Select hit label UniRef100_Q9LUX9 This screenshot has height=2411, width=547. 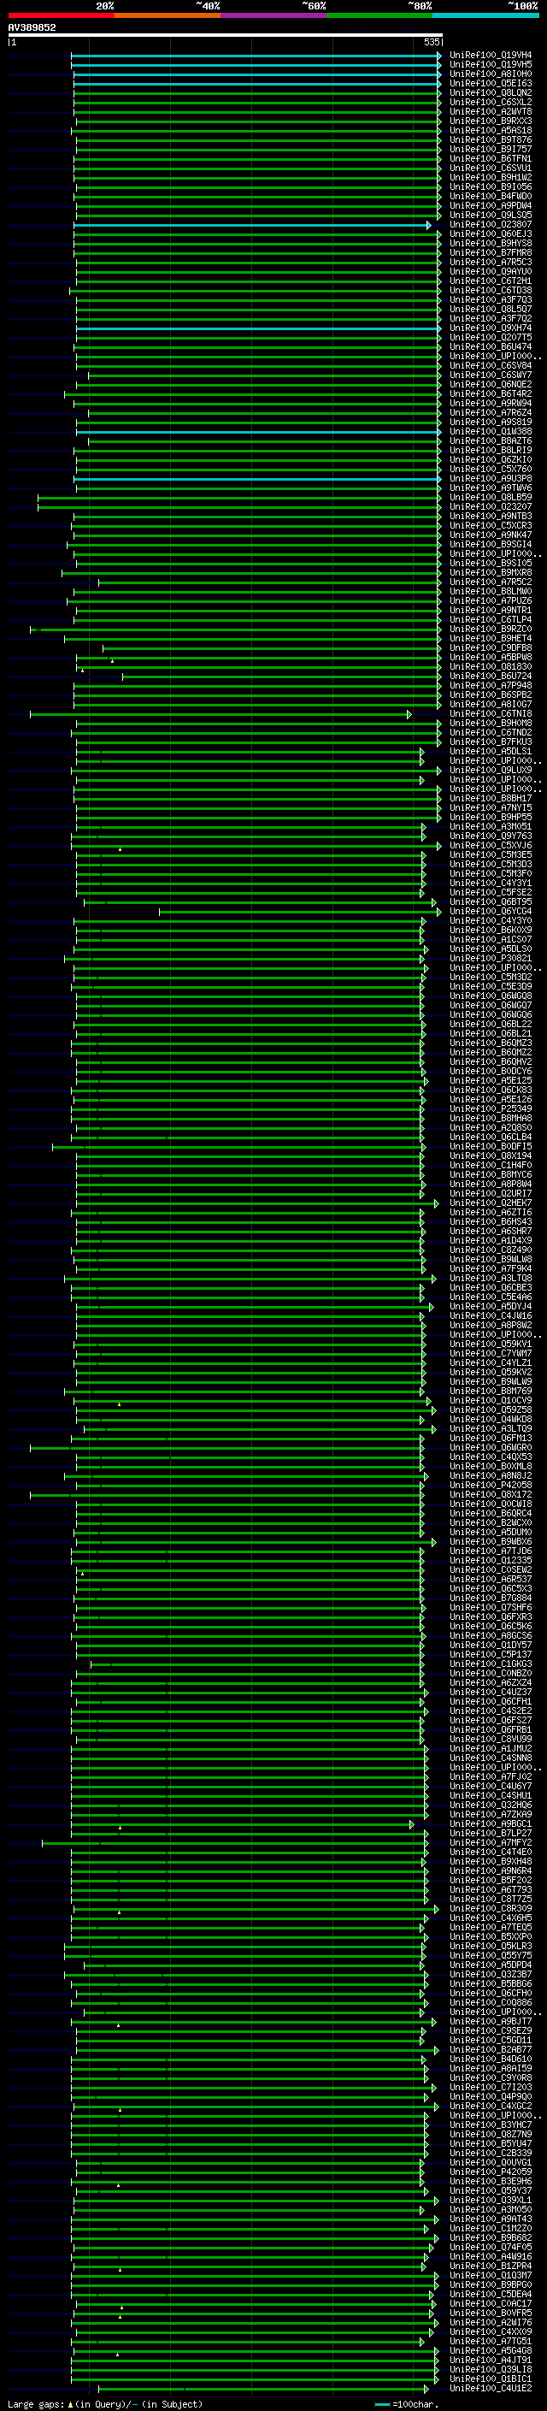pos(491,771)
